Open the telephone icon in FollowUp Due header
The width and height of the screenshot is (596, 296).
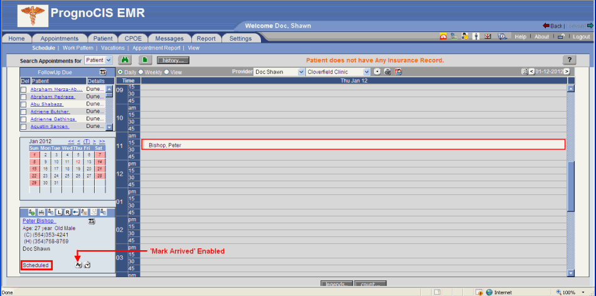click(103, 72)
